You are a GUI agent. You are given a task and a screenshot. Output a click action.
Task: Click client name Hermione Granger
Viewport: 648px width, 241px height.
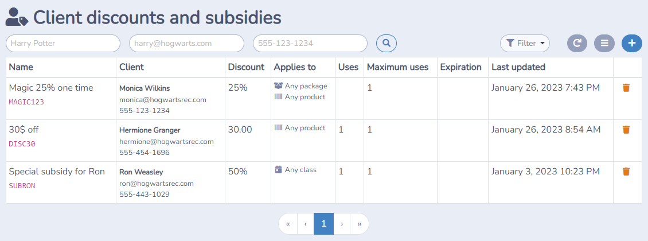point(150,130)
